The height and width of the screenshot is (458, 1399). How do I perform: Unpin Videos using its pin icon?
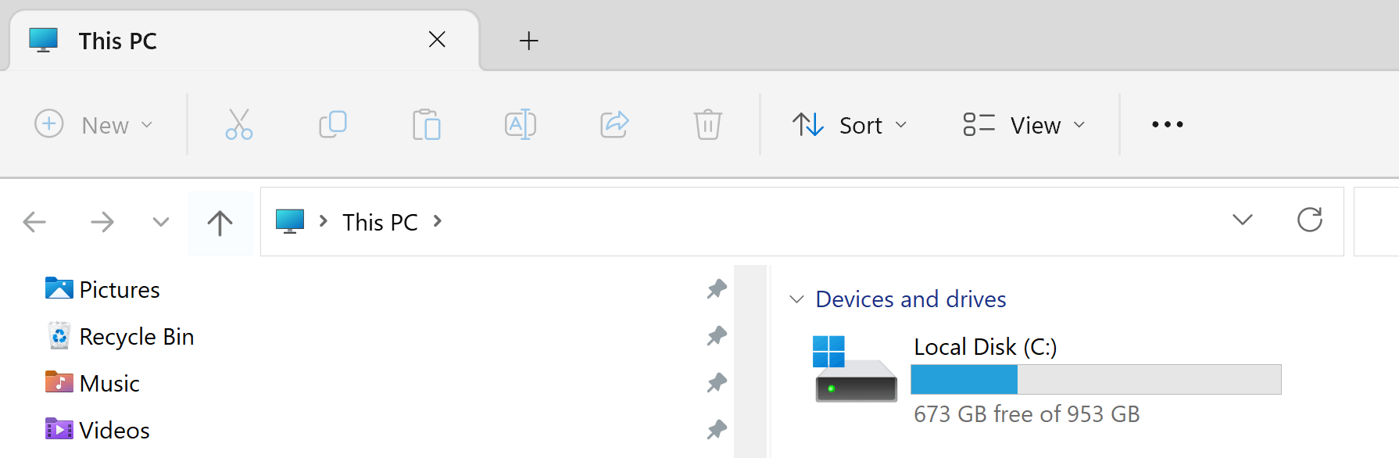717,430
